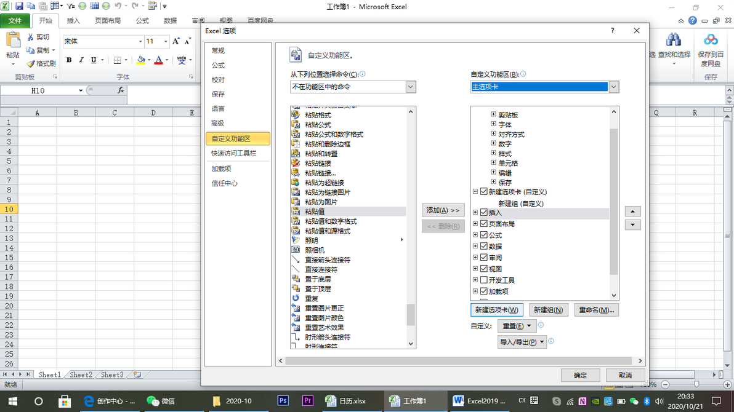Click the dialog Help question mark
The height and width of the screenshot is (412, 734).
coord(612,31)
